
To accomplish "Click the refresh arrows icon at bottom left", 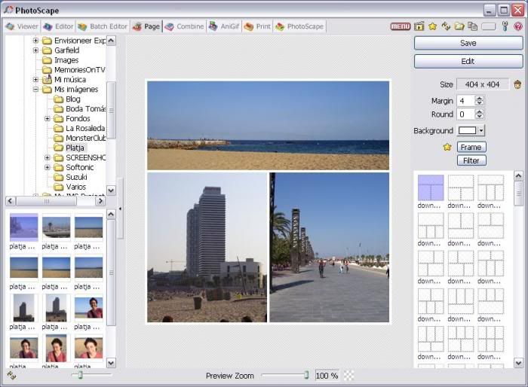I will click(11, 375).
